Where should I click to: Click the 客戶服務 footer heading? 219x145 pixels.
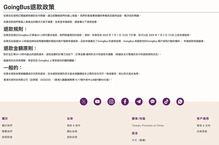pos(203,118)
